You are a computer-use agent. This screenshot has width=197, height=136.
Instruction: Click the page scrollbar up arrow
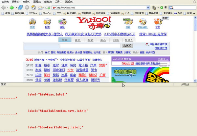195,18
